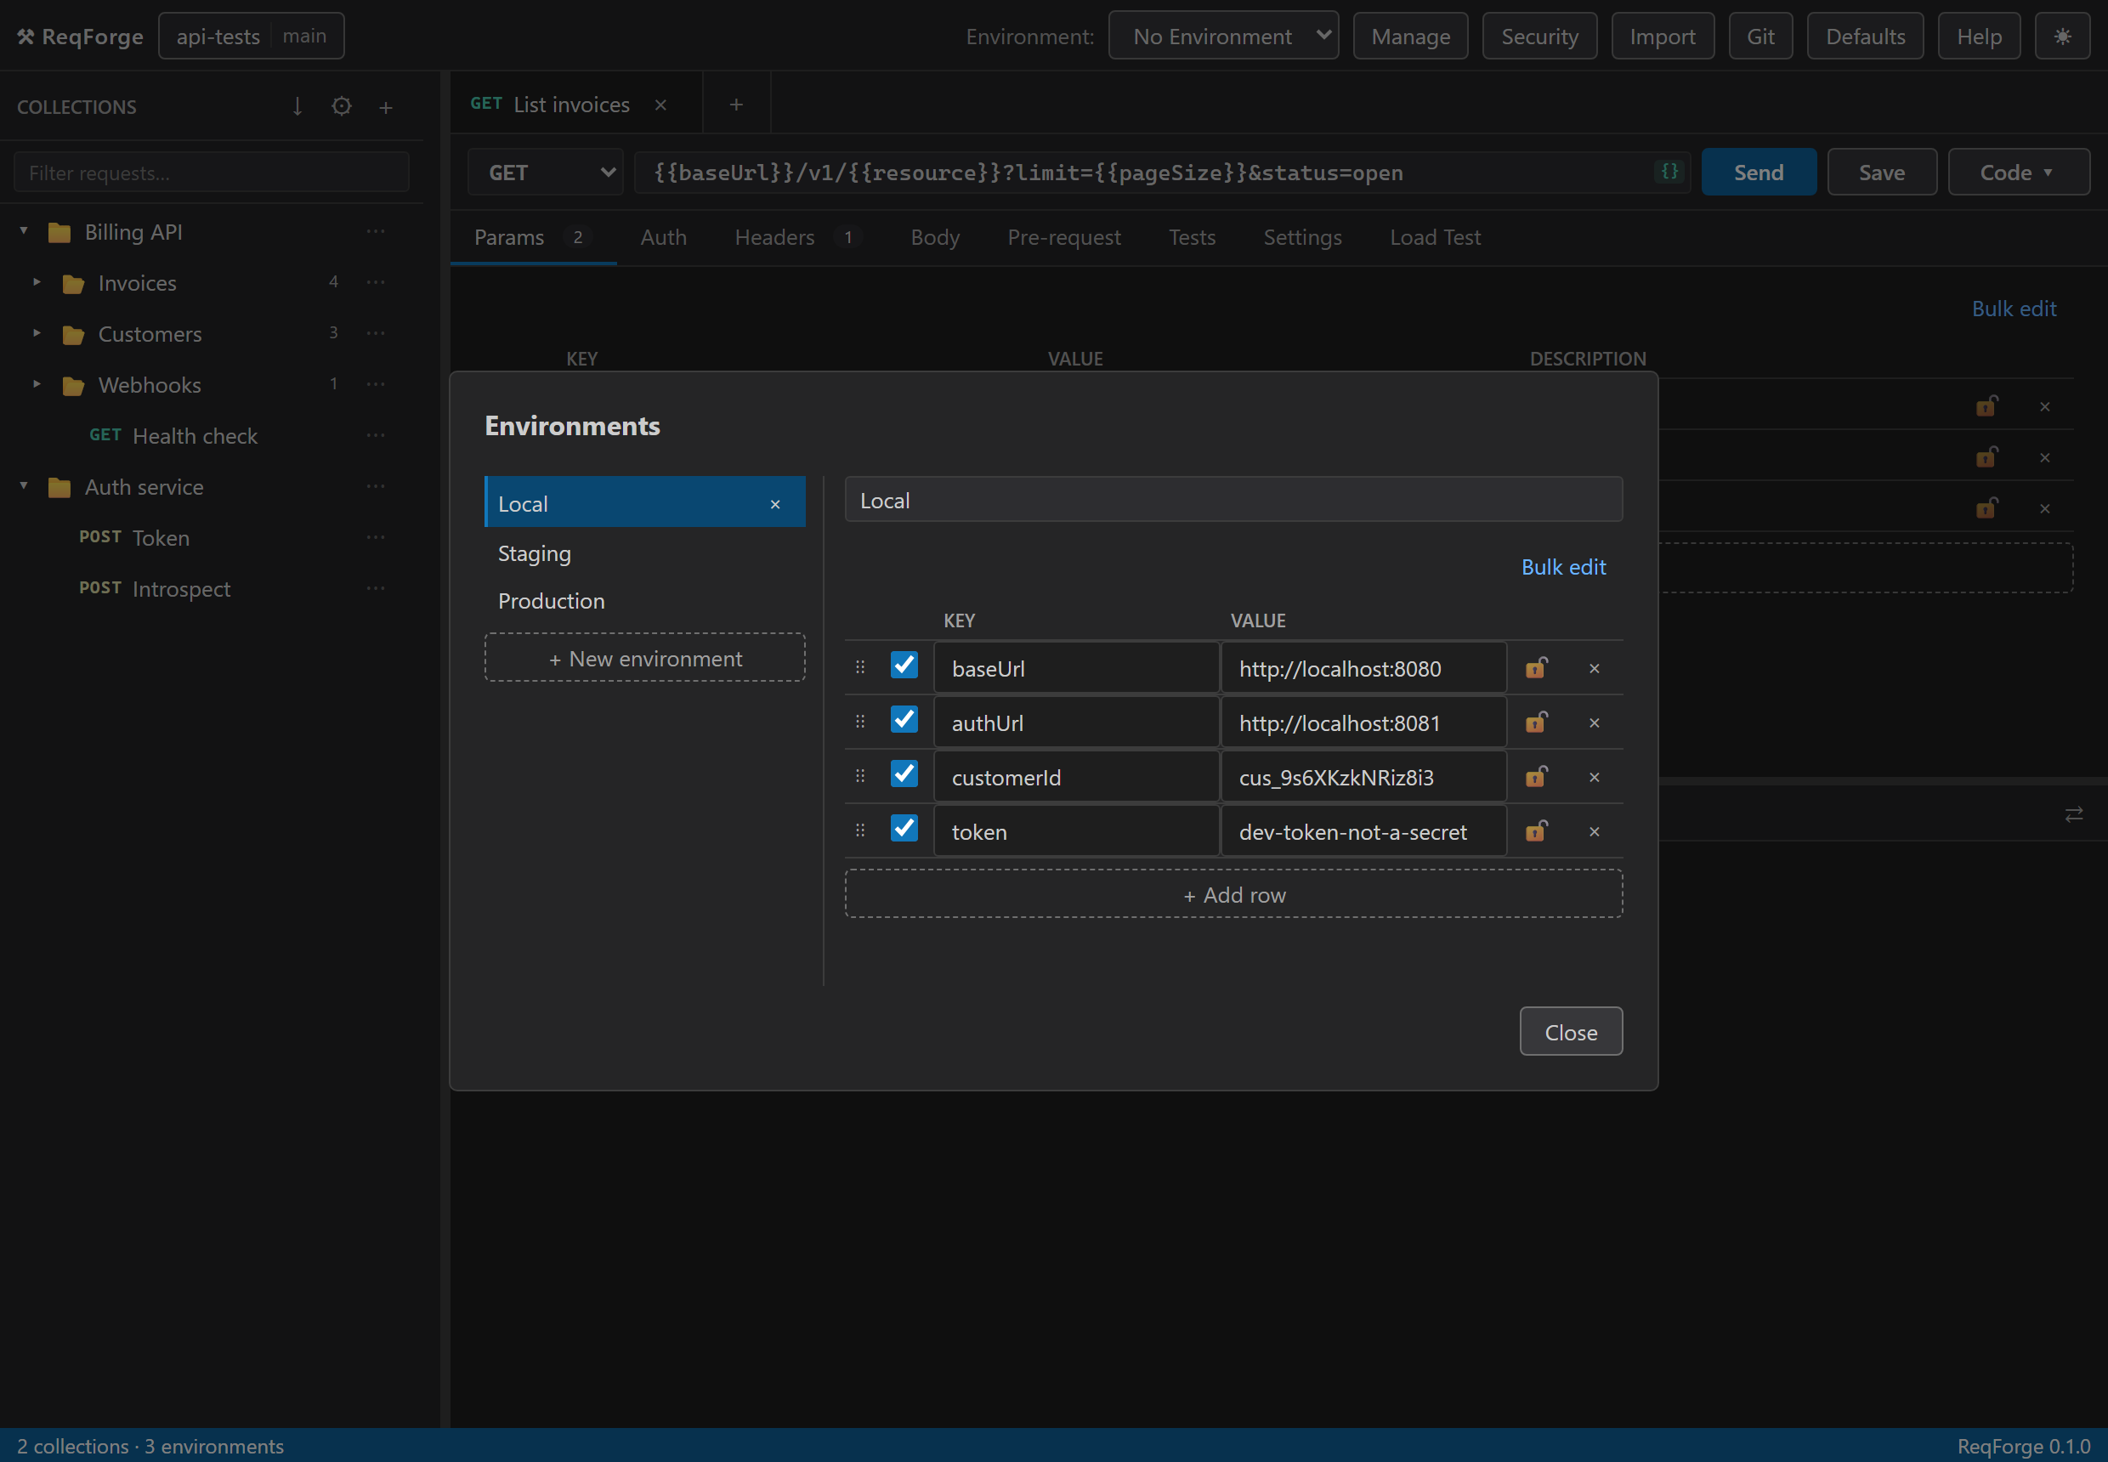Select the Production environment
Screen dimensions: 2108x1462
click(x=645, y=601)
